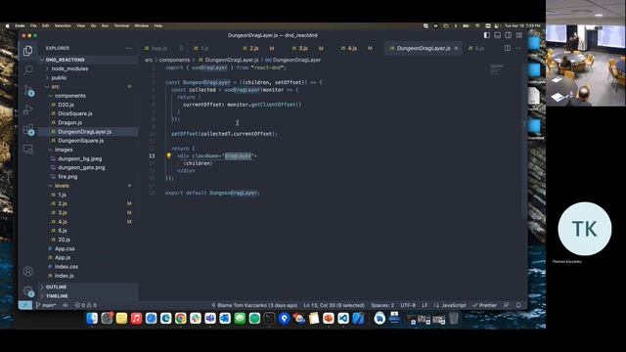Switch to the 3.js editor tab
The image size is (626, 352).
[x=307, y=48]
